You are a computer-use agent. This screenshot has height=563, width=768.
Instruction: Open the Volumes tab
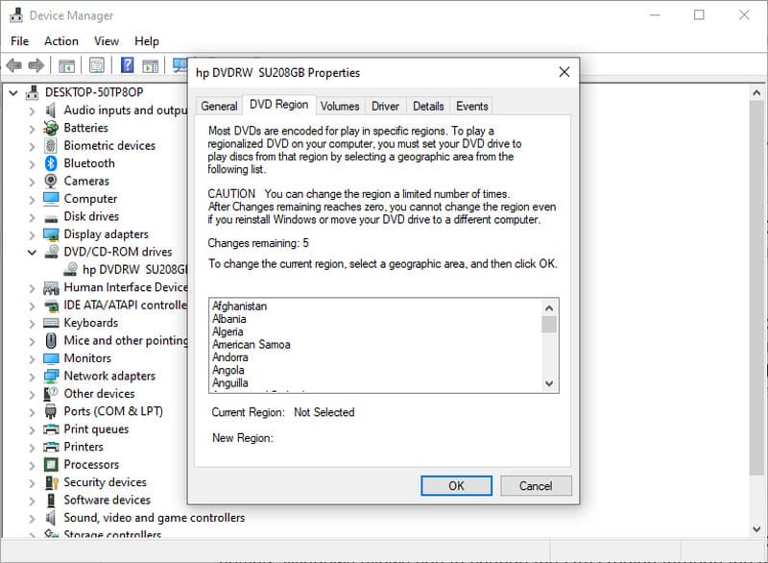tap(340, 107)
